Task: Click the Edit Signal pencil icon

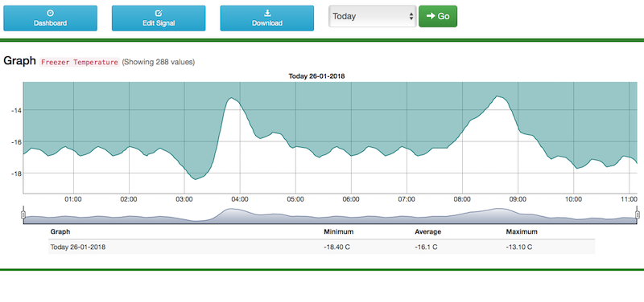Action: (159, 13)
